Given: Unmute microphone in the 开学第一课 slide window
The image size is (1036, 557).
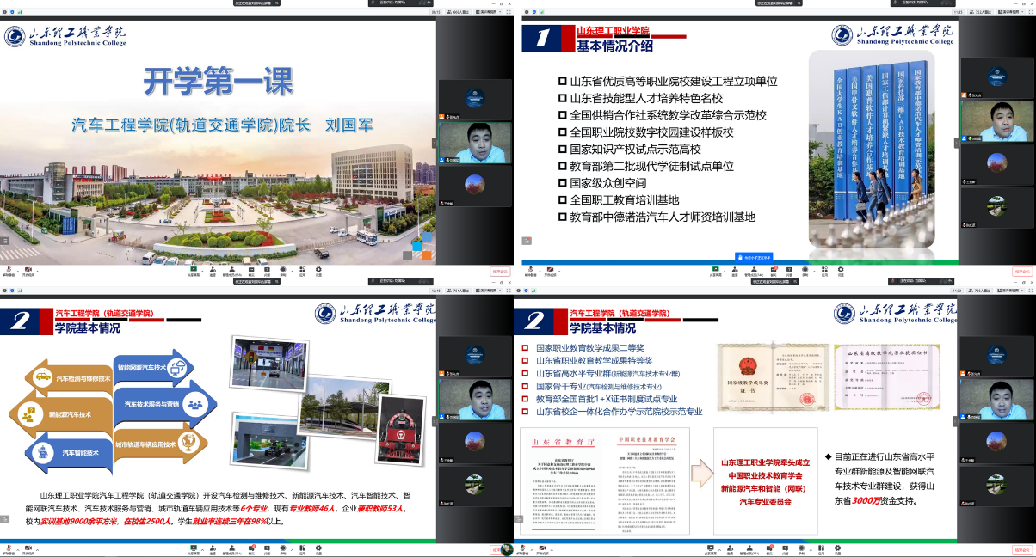Looking at the screenshot, I should pos(8,269).
